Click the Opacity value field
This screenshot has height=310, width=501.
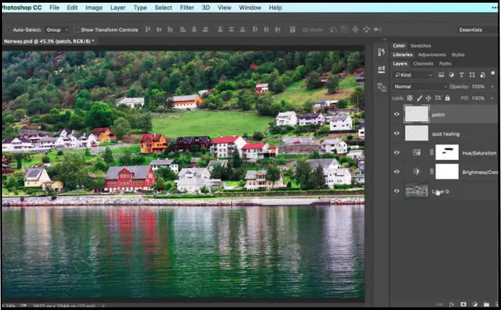click(x=479, y=87)
